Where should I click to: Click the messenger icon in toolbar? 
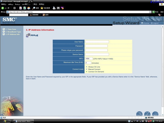[x=63, y=8]
